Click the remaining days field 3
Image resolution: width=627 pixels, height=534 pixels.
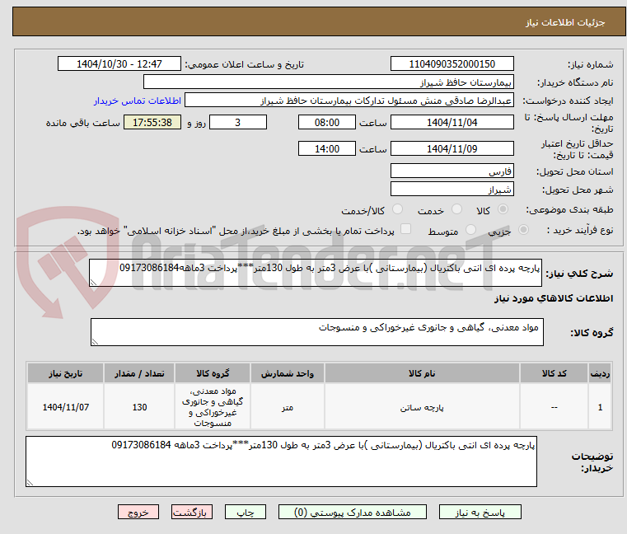pyautogui.click(x=238, y=123)
